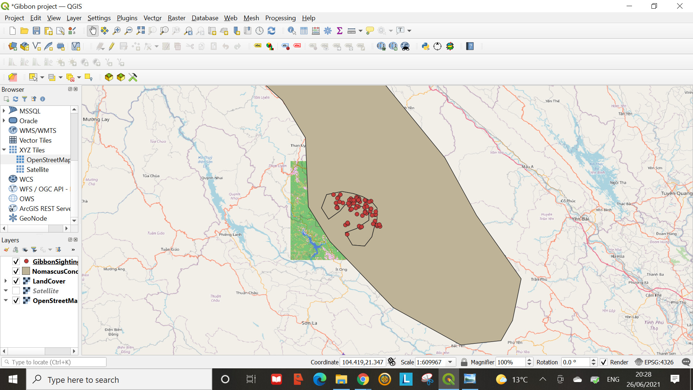Select the Satellite XYZ tile entry
The width and height of the screenshot is (693, 390).
point(38,169)
